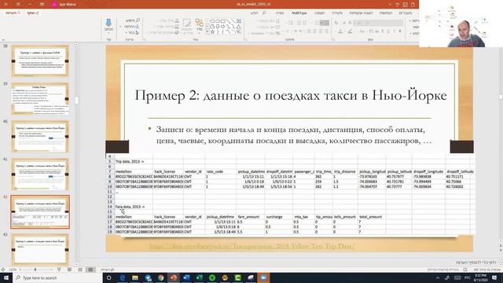Select slide 40 thumbnail

40,136
